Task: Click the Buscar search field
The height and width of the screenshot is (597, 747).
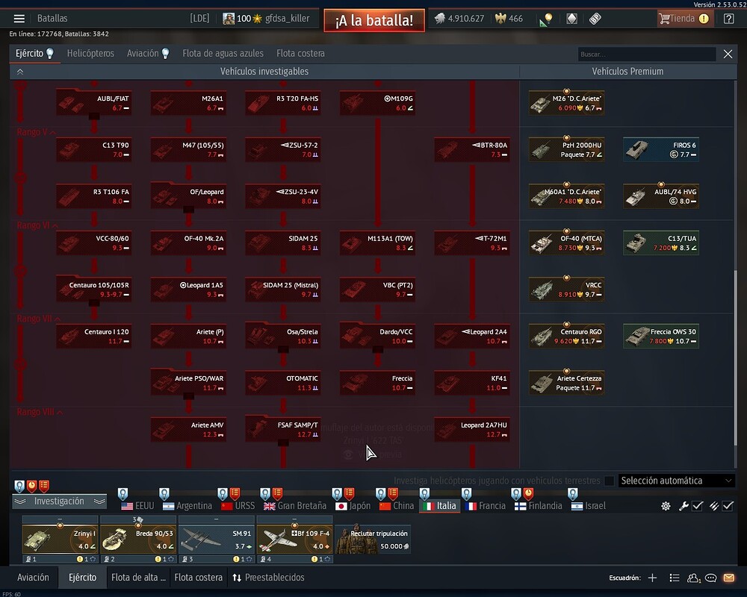Action: [647, 54]
